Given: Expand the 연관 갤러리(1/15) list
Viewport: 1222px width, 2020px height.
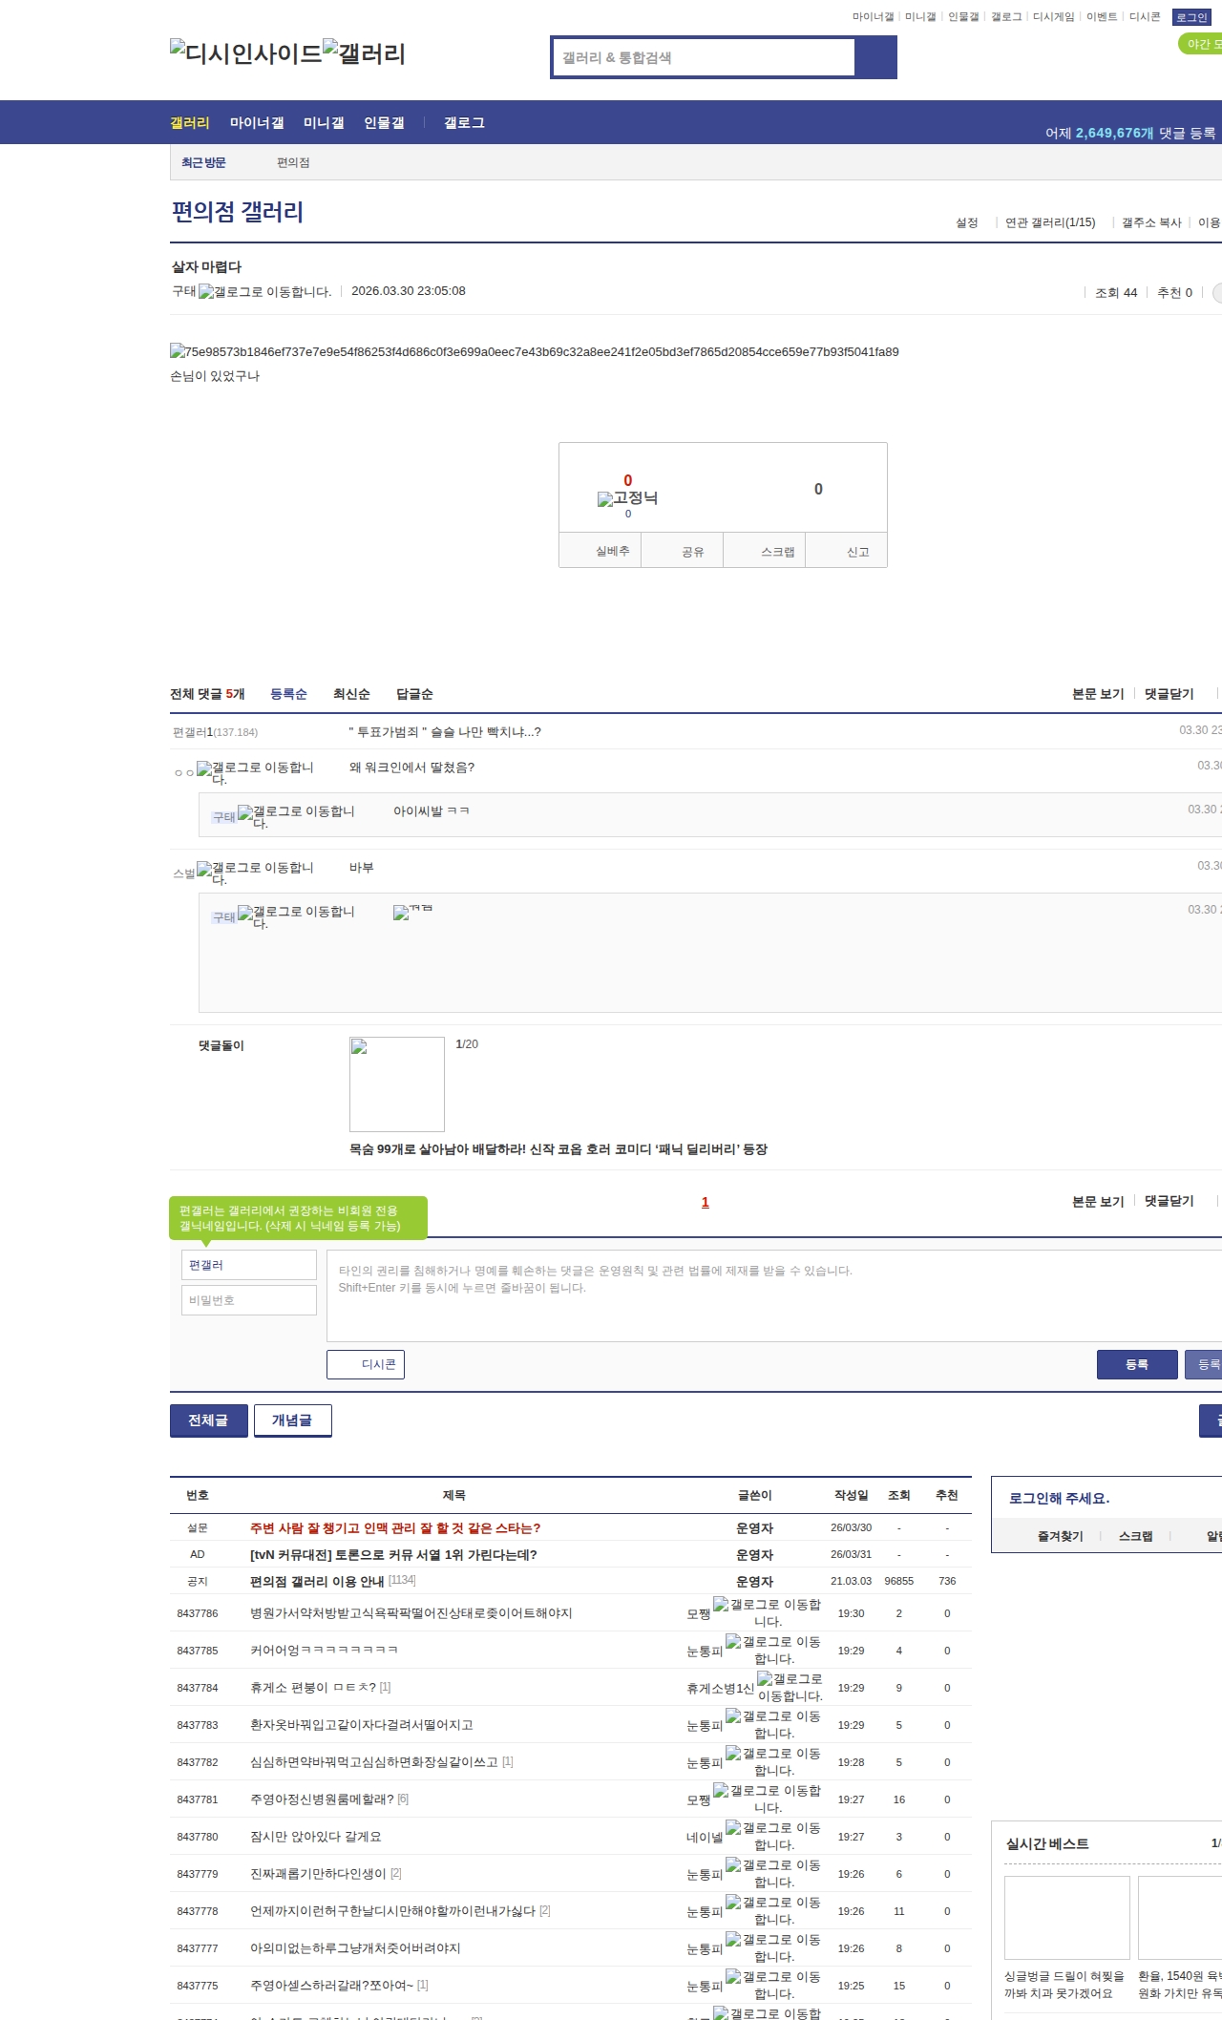Looking at the screenshot, I should [x=1050, y=222].
